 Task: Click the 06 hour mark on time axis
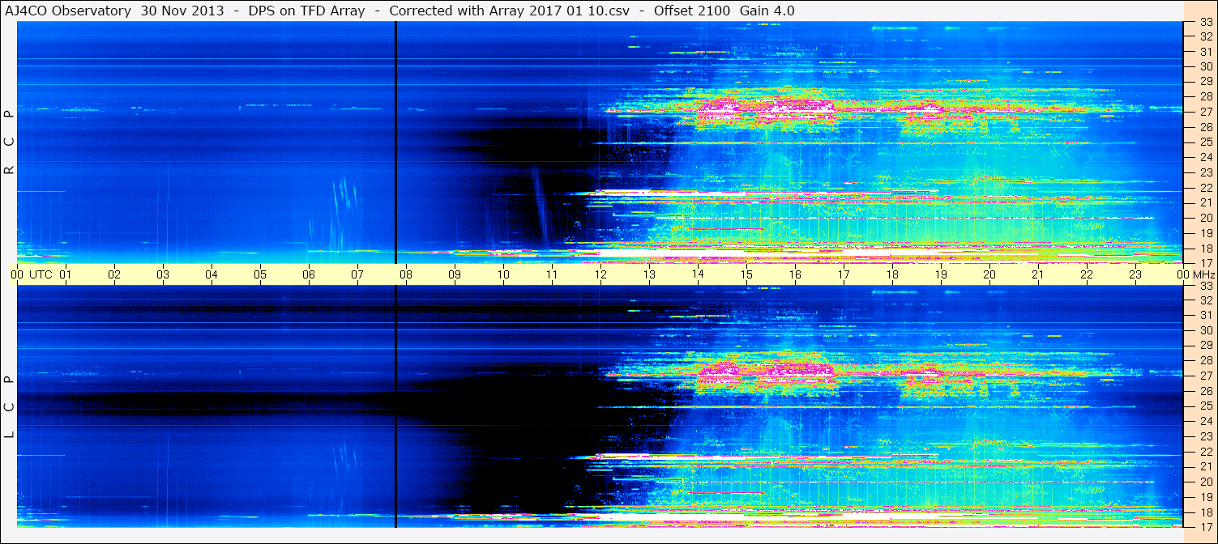point(309,274)
